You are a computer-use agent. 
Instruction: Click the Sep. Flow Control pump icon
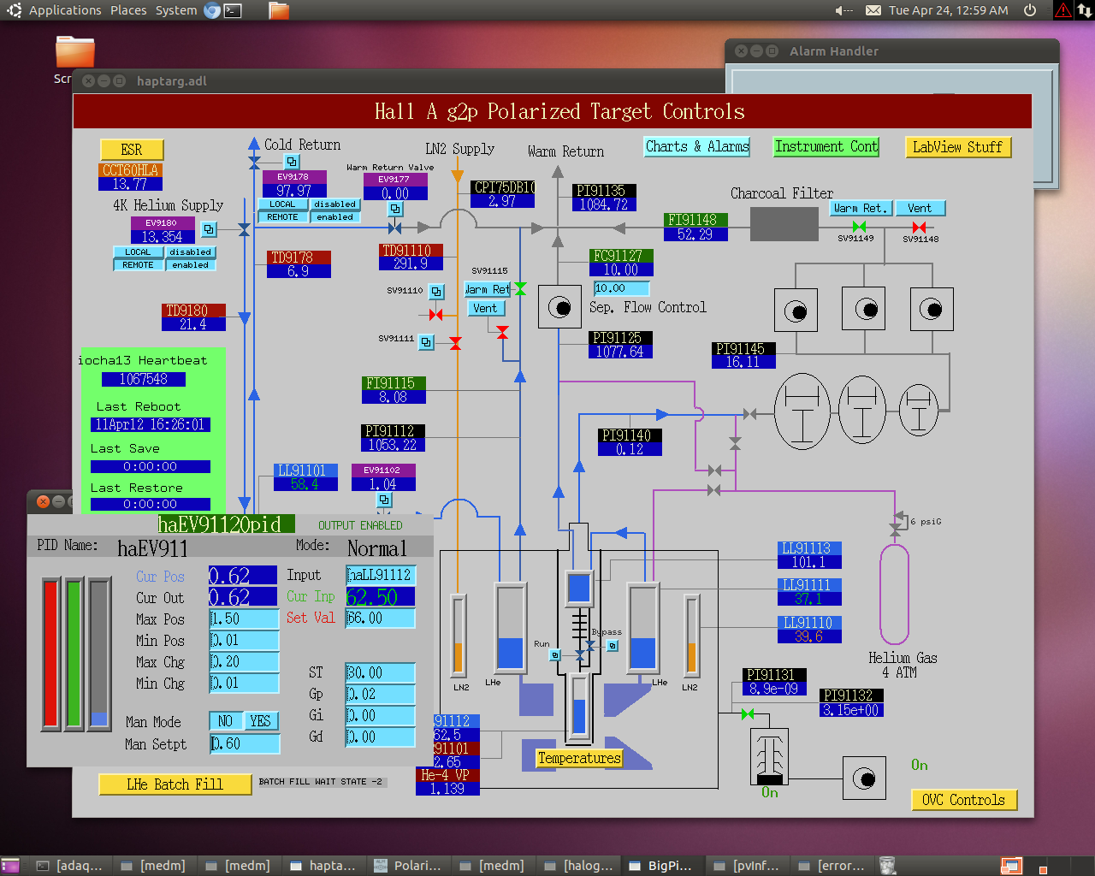[559, 307]
